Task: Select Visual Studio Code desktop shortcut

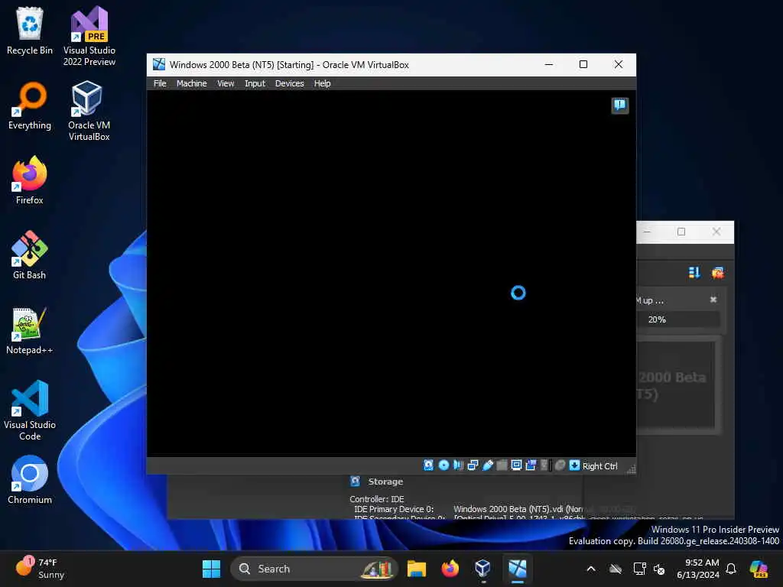Action: (x=30, y=410)
